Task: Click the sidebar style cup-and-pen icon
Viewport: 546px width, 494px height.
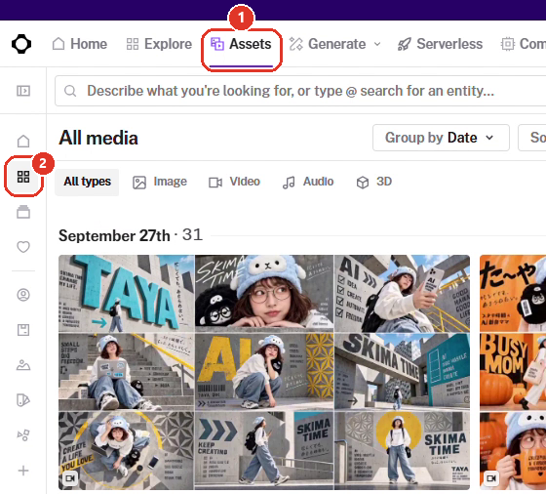Action: [x=23, y=400]
